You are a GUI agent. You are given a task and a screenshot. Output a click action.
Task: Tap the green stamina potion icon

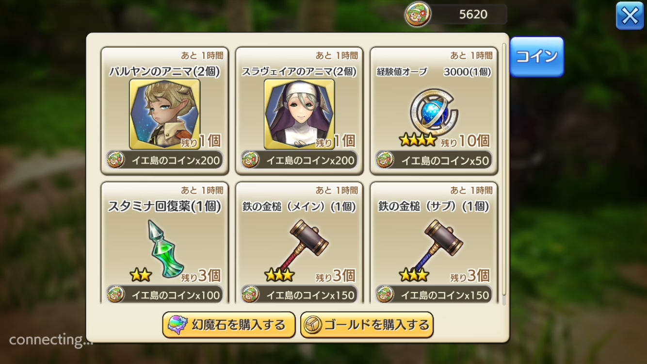[x=165, y=249]
